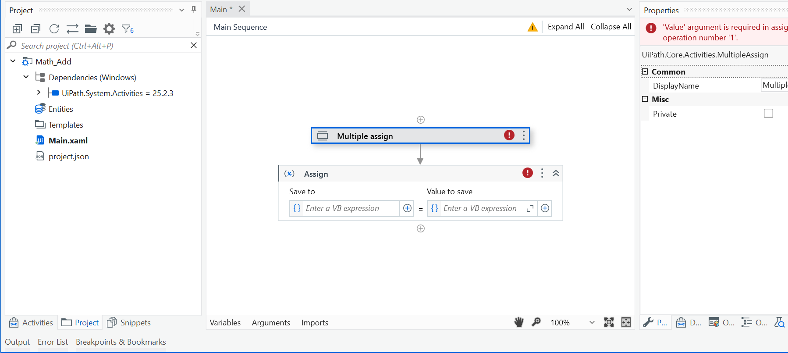Click the sync/switch arrows icon in Project toolbar

(x=72, y=29)
